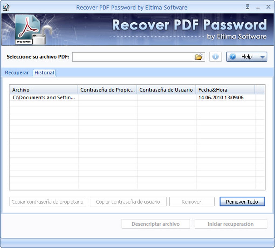Screen dimensions: 275x248
Task: Sort by the Fecha&Hora column header
Action: pos(225,90)
